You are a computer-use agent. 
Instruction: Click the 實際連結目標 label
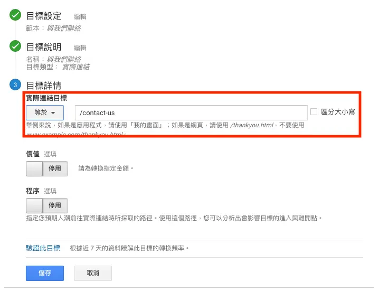(x=46, y=98)
